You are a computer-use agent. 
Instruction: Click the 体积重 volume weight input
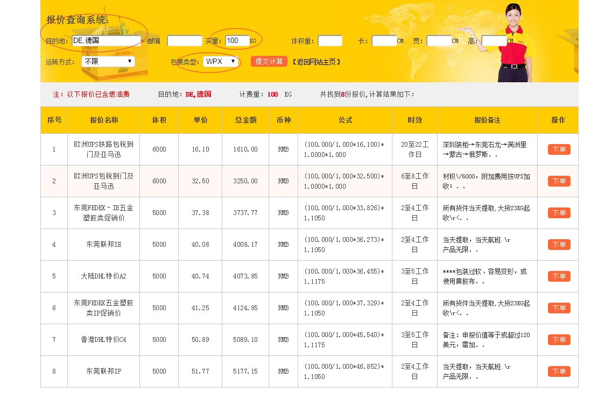pyautogui.click(x=330, y=41)
